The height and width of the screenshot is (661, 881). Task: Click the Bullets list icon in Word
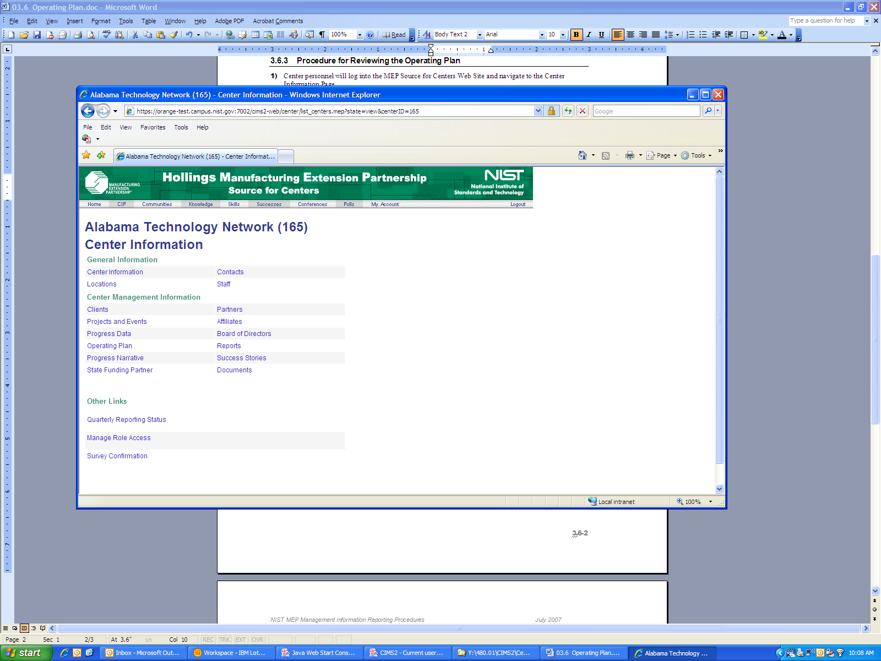coord(703,35)
